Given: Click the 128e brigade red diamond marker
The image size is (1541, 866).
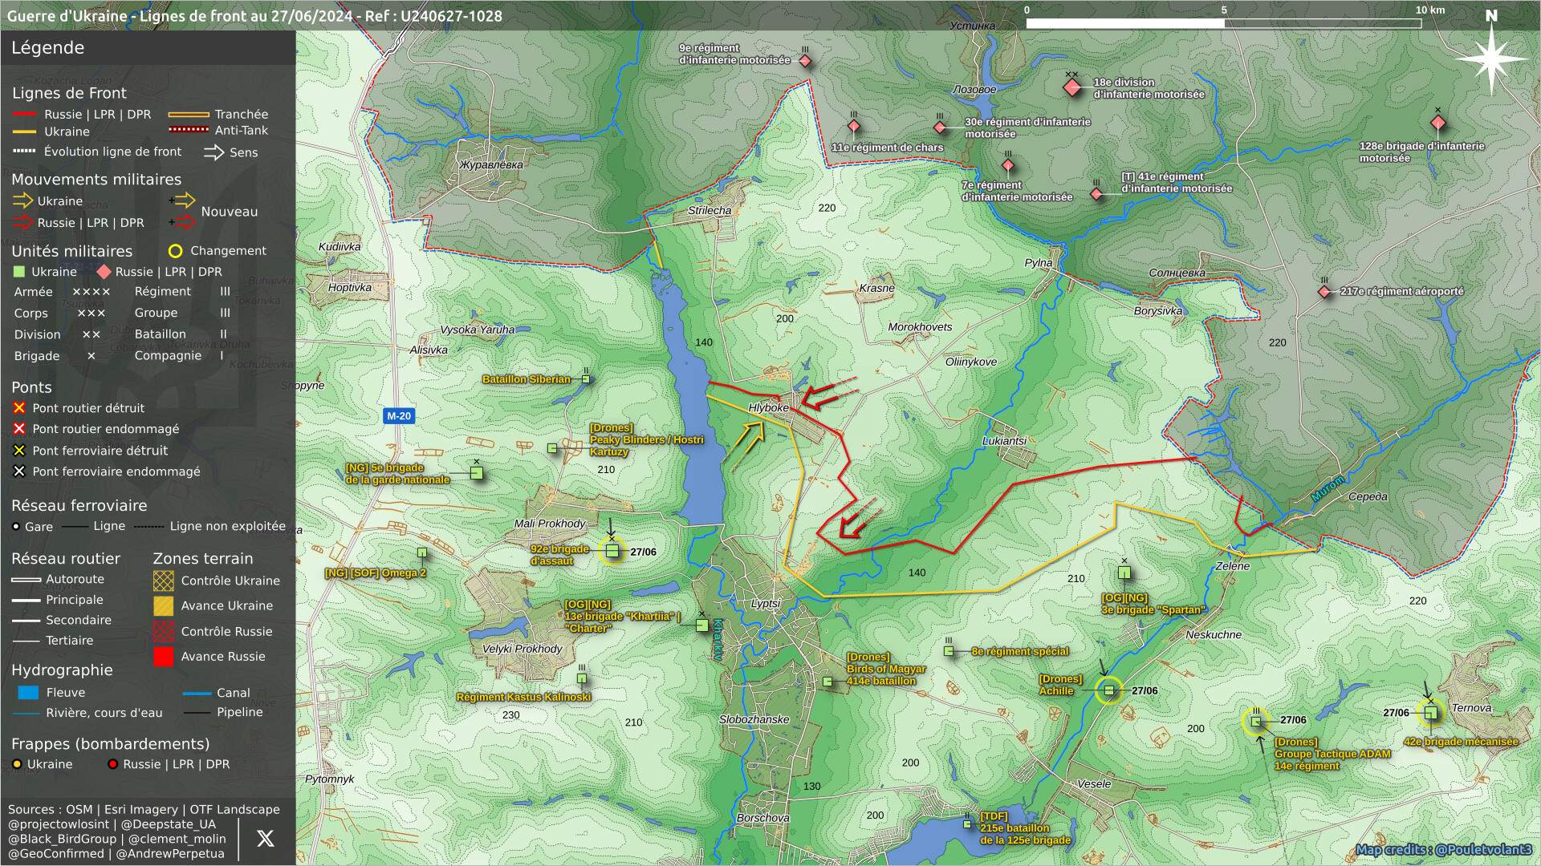Looking at the screenshot, I should [x=1437, y=123].
